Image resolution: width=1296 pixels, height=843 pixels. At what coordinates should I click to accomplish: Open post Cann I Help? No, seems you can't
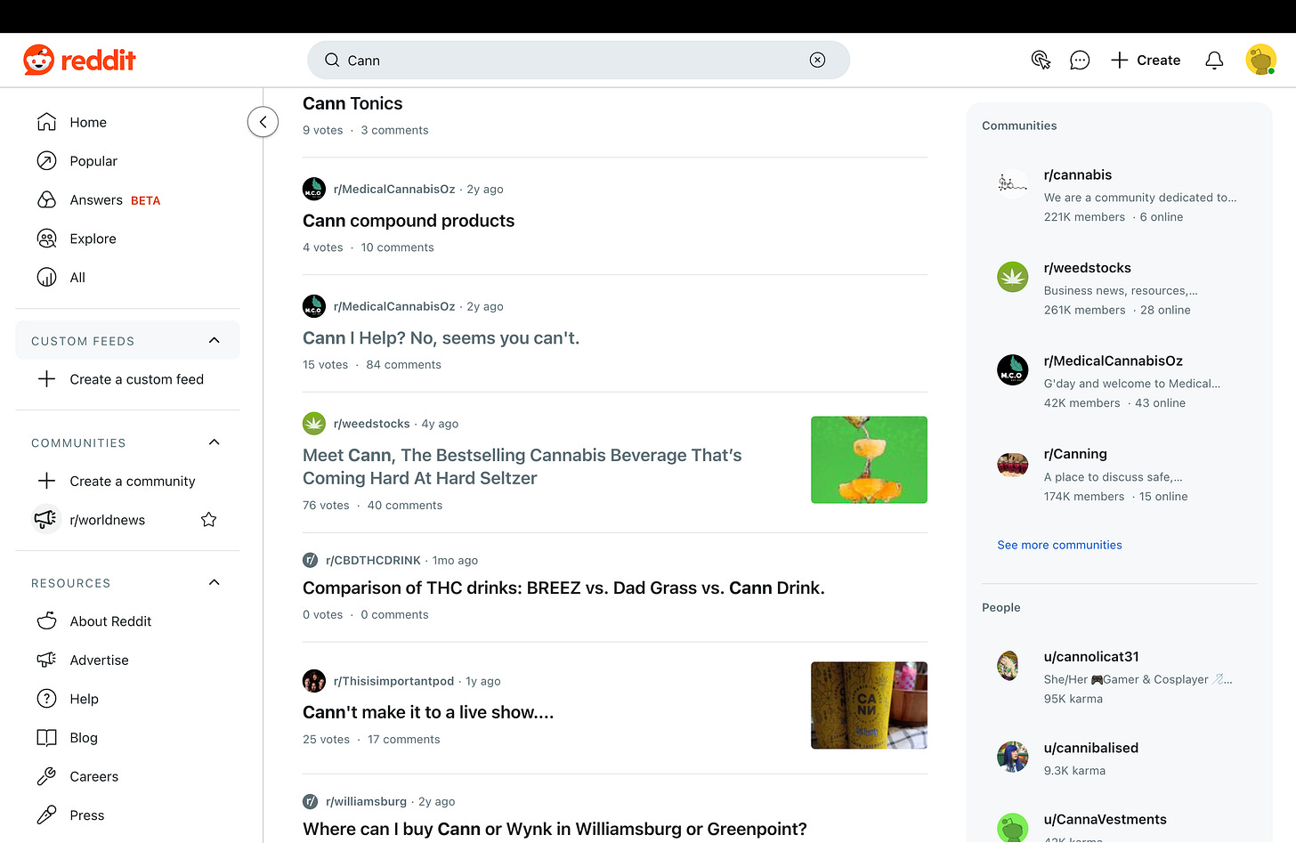tap(441, 338)
